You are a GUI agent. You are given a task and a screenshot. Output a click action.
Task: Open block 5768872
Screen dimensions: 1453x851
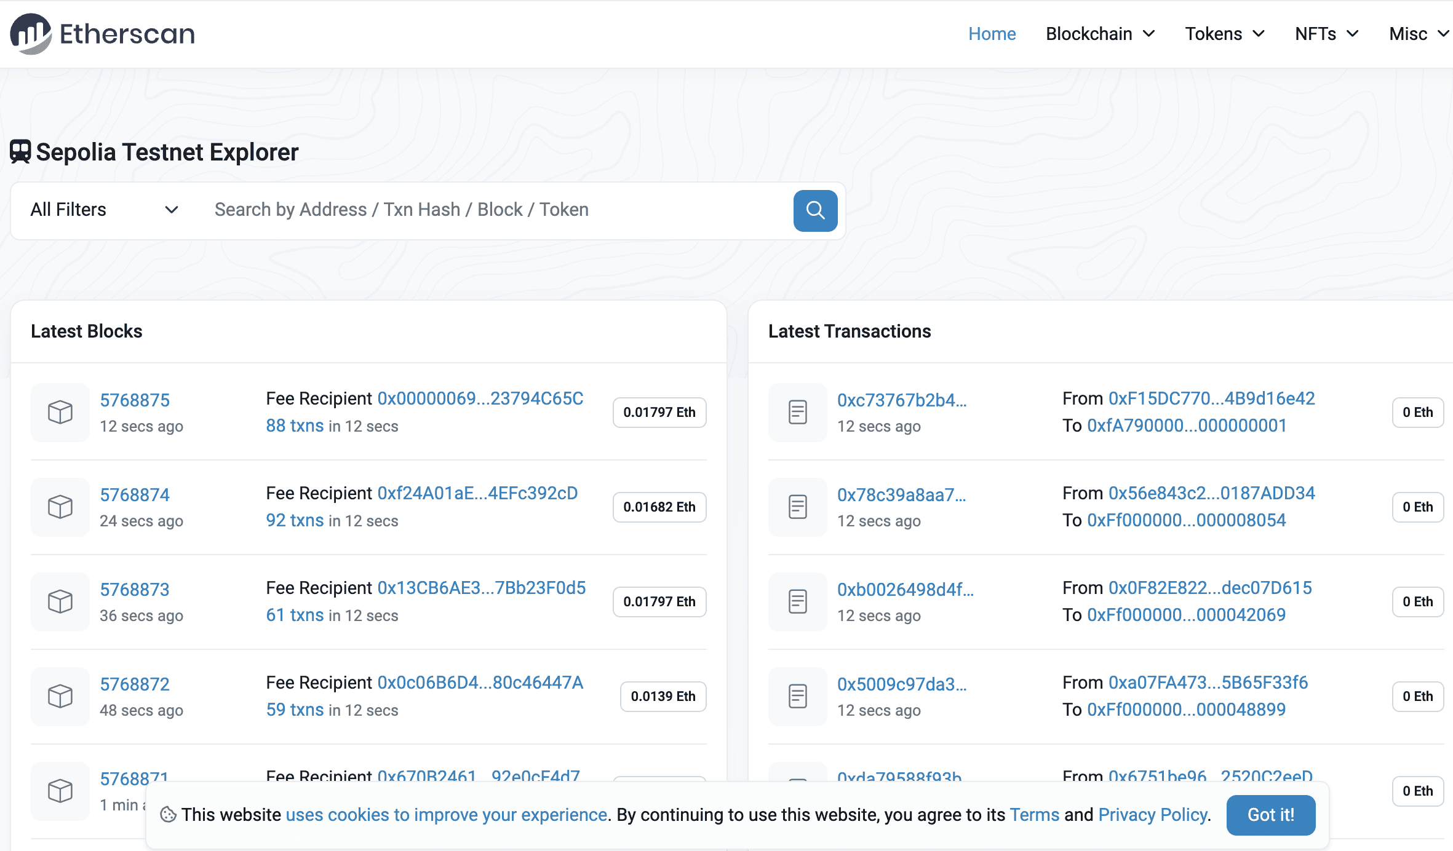point(135,684)
